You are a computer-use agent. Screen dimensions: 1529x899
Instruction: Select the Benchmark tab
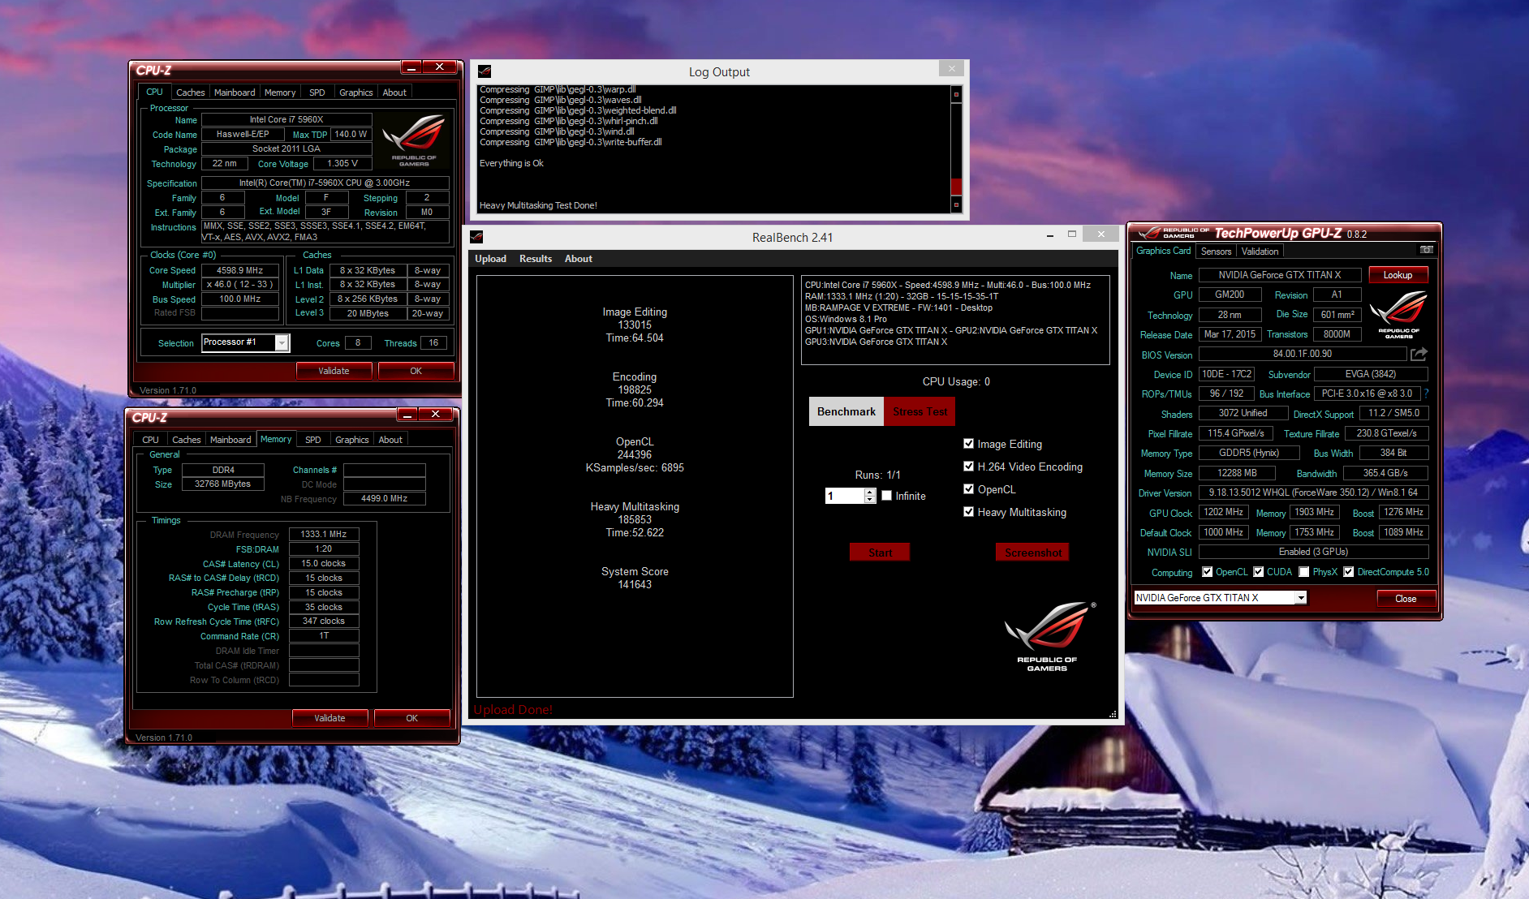point(846,411)
